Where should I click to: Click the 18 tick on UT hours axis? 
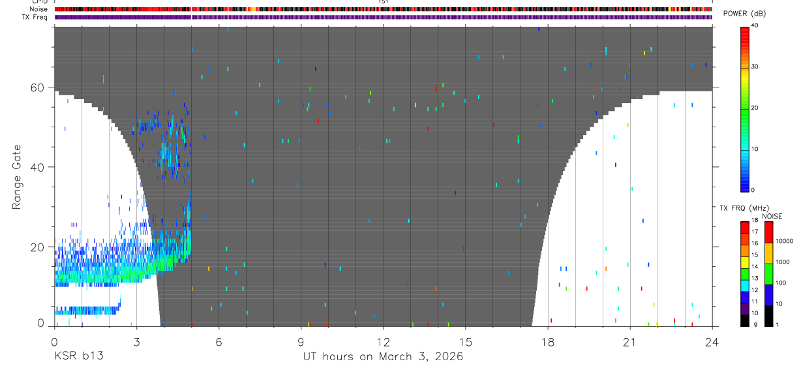point(548,341)
